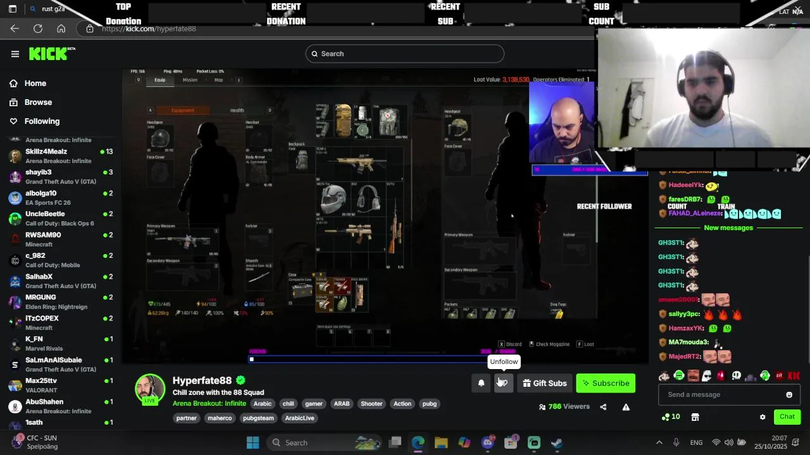This screenshot has width=810, height=455.
Task: Open shayib3 channel in sidebar
Action: pos(61,177)
